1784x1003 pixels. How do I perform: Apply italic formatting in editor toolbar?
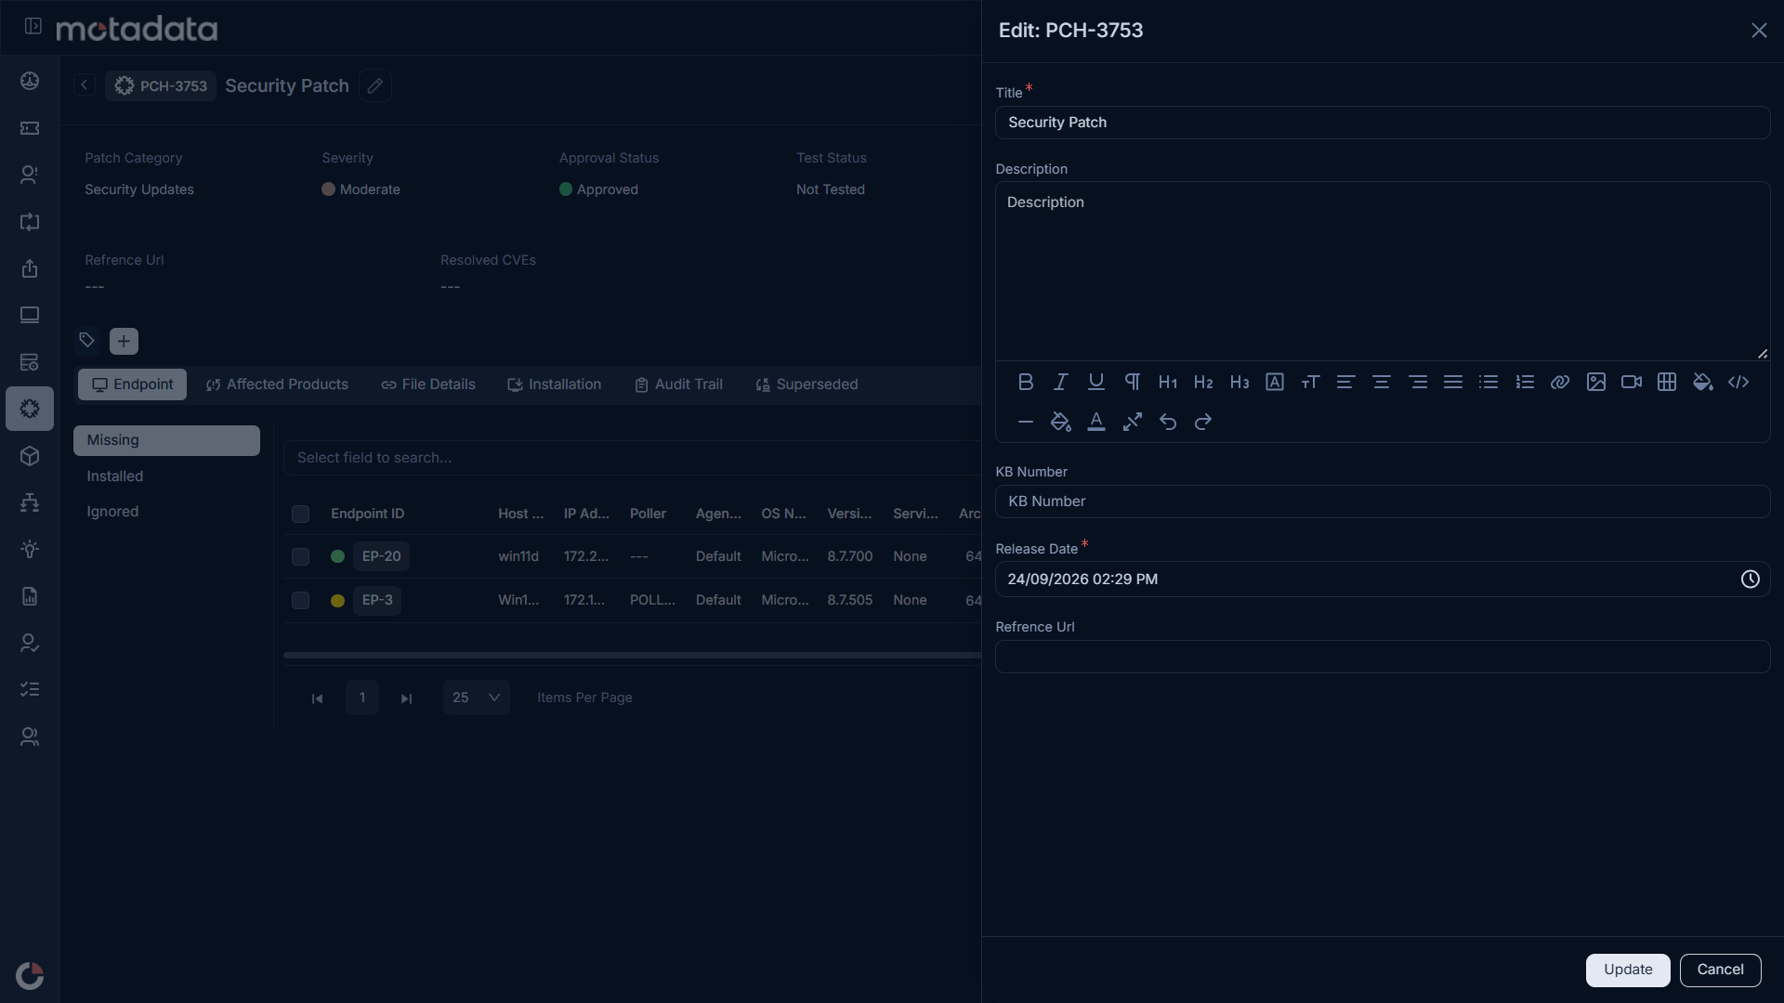pos(1060,382)
